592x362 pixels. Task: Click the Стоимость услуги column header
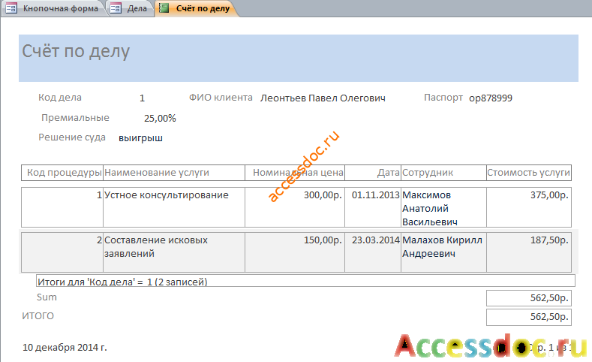coord(529,173)
